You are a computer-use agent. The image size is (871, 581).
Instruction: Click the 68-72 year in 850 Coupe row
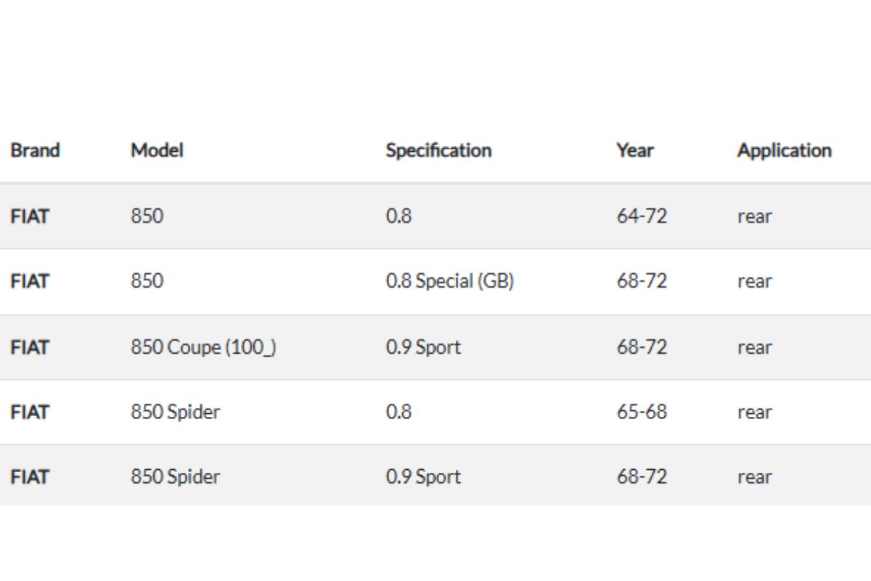[x=642, y=347]
